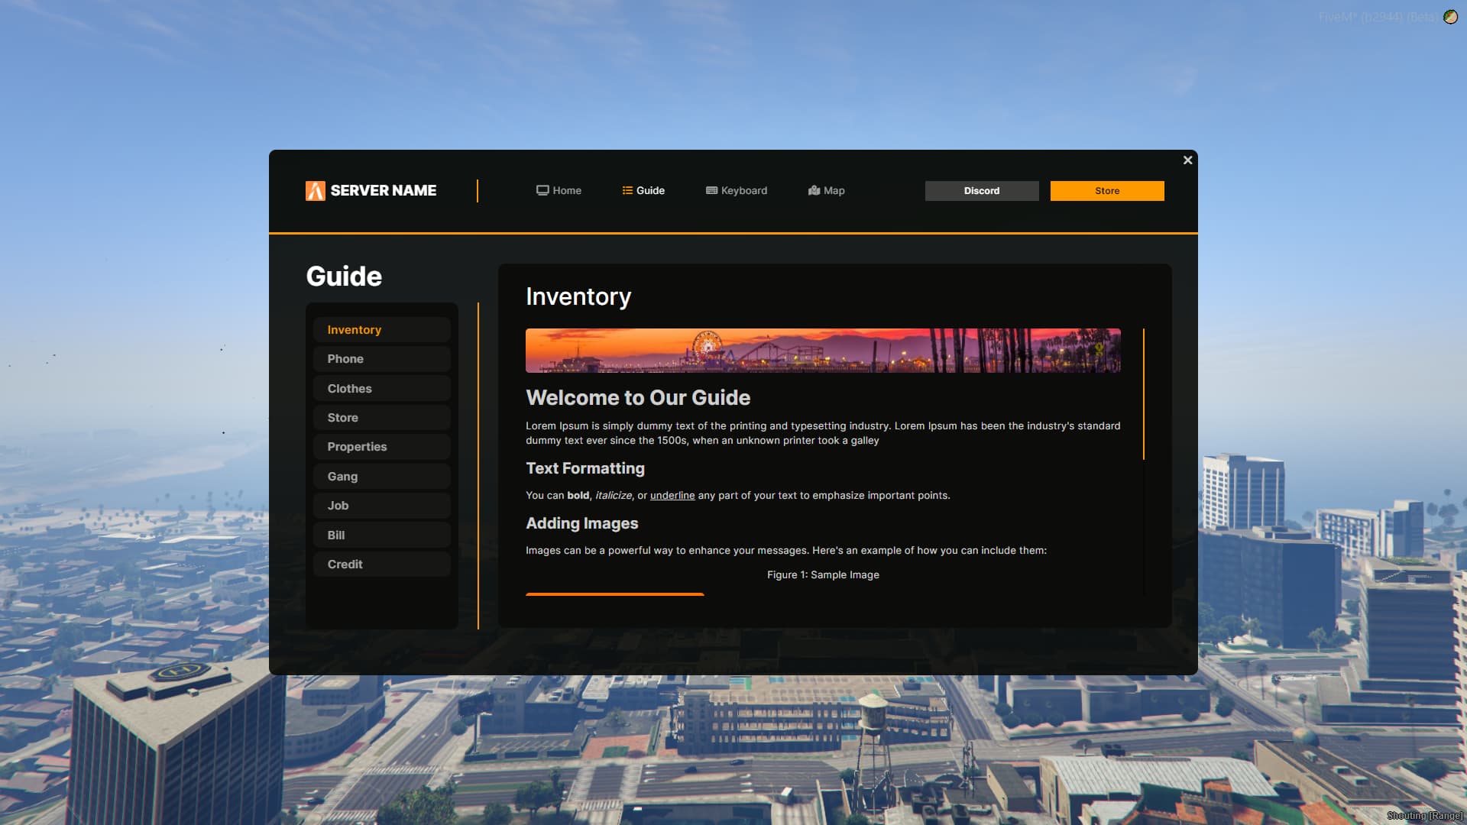The image size is (1467, 825).
Task: Open the Bill guide section
Action: coord(381,535)
